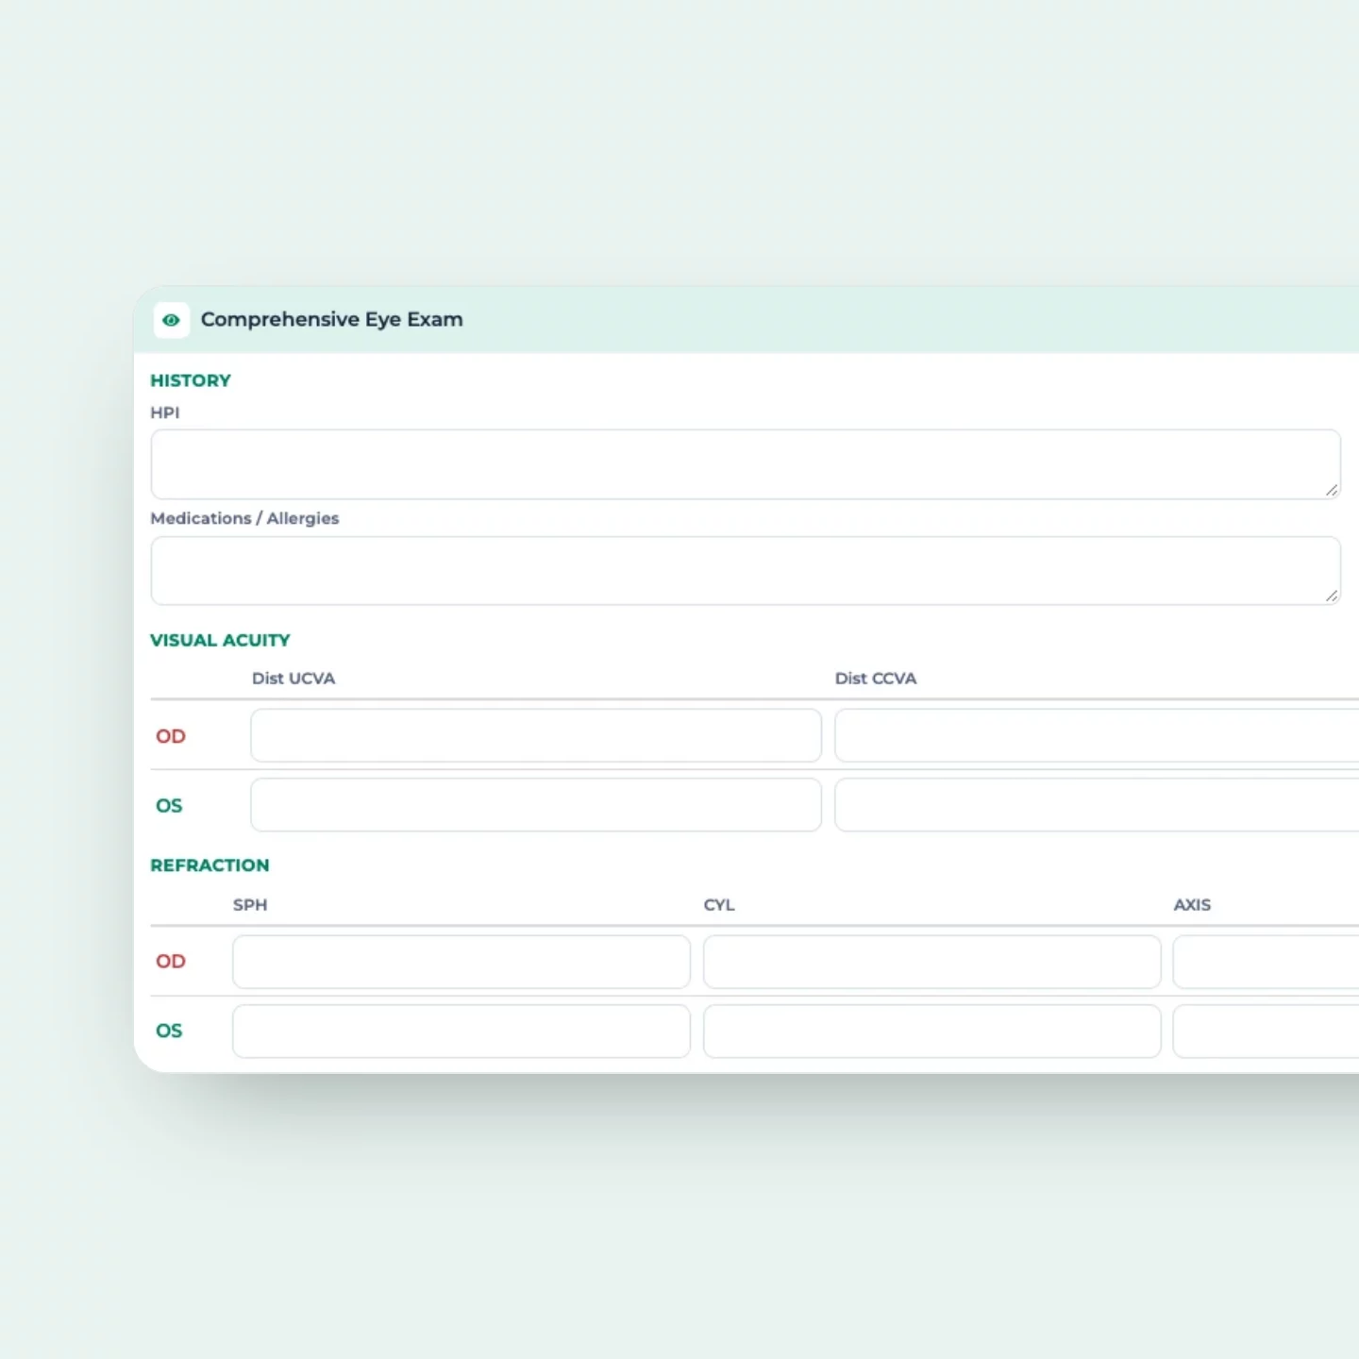This screenshot has width=1359, height=1359.
Task: Select the OD AXIS refraction field
Action: coord(1266,962)
